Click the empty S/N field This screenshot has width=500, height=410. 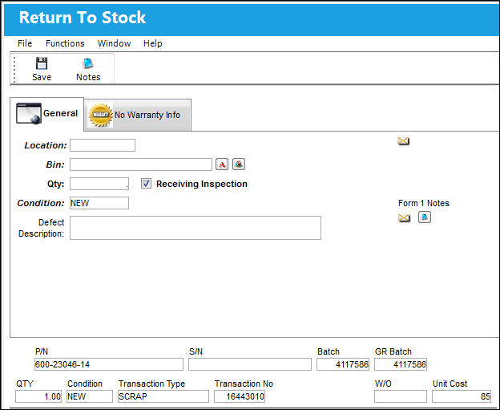click(x=250, y=364)
